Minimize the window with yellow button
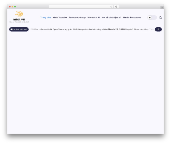The image size is (171, 144). pos(12,6)
